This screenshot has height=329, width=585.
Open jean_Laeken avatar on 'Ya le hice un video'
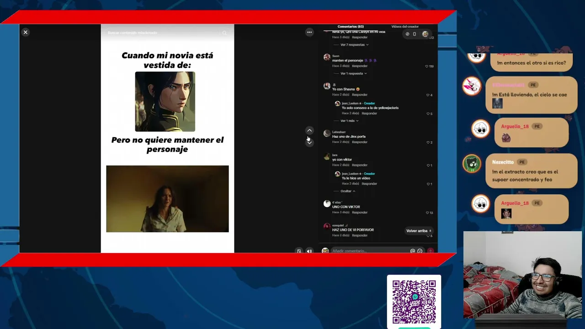[x=338, y=174]
